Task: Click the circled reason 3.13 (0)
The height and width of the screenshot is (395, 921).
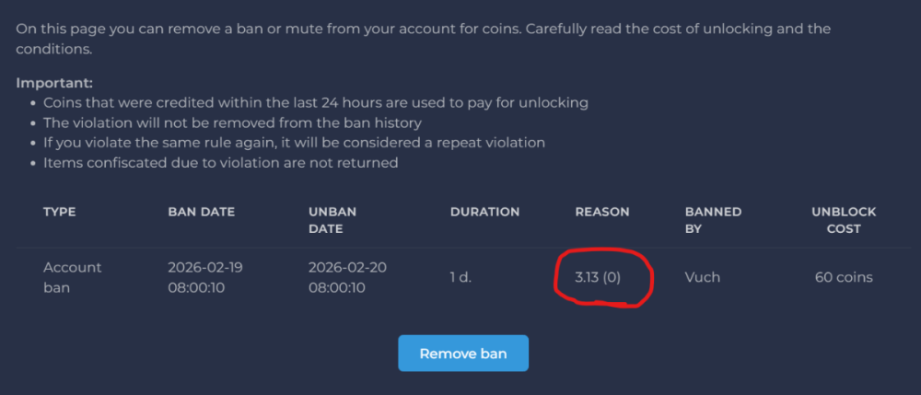Action: pyautogui.click(x=598, y=277)
